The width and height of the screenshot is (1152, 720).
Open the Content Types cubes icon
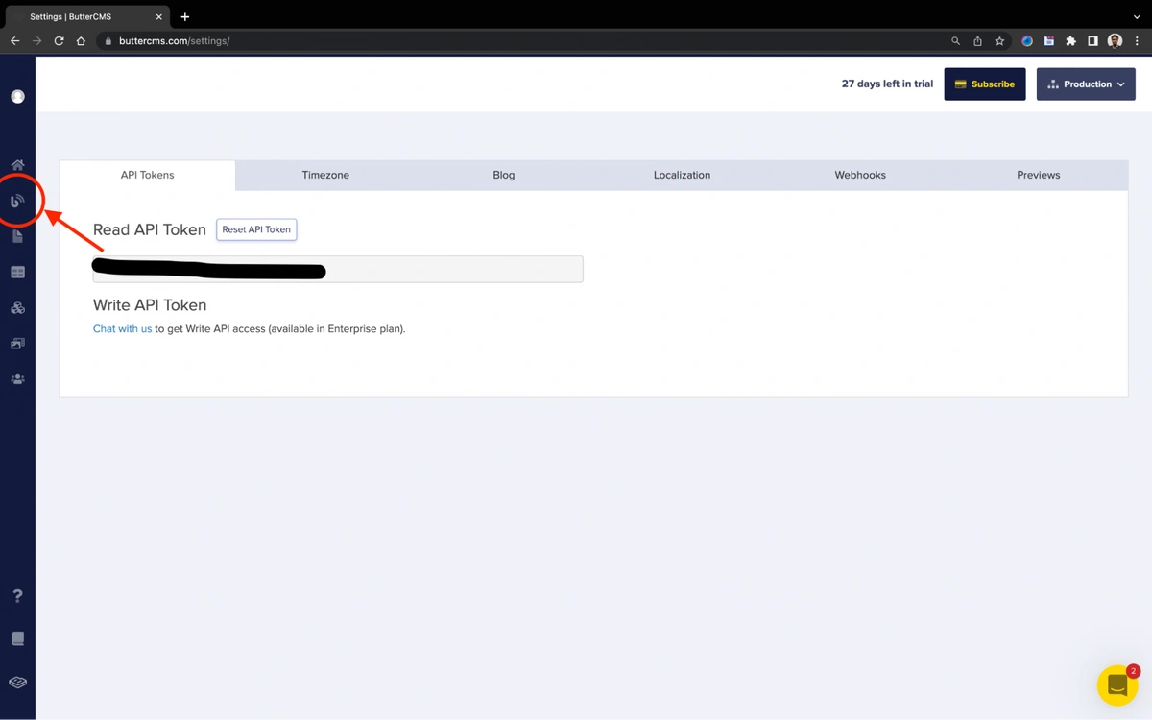point(17,308)
